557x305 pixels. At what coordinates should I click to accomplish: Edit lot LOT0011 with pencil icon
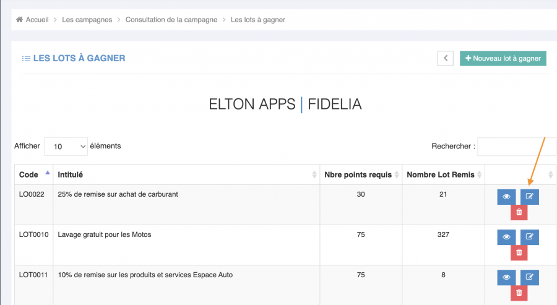pos(529,277)
